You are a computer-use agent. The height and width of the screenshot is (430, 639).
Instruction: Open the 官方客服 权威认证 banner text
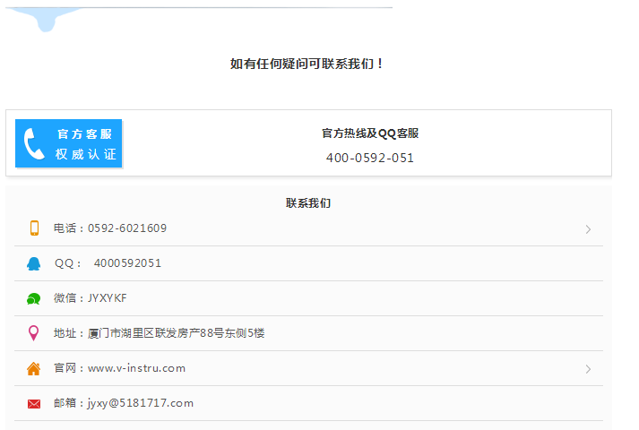(85, 143)
